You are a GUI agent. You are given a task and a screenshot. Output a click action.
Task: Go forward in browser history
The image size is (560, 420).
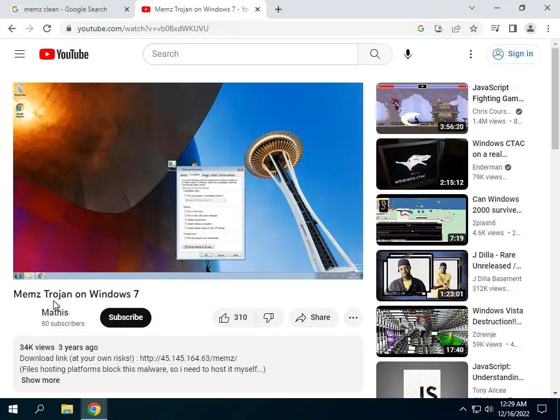point(30,28)
